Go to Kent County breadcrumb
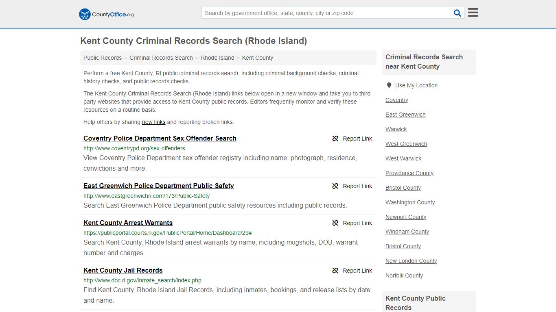The width and height of the screenshot is (556, 312). (258, 58)
